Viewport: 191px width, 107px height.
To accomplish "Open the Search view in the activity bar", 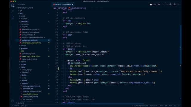I will click(x=13, y=11).
